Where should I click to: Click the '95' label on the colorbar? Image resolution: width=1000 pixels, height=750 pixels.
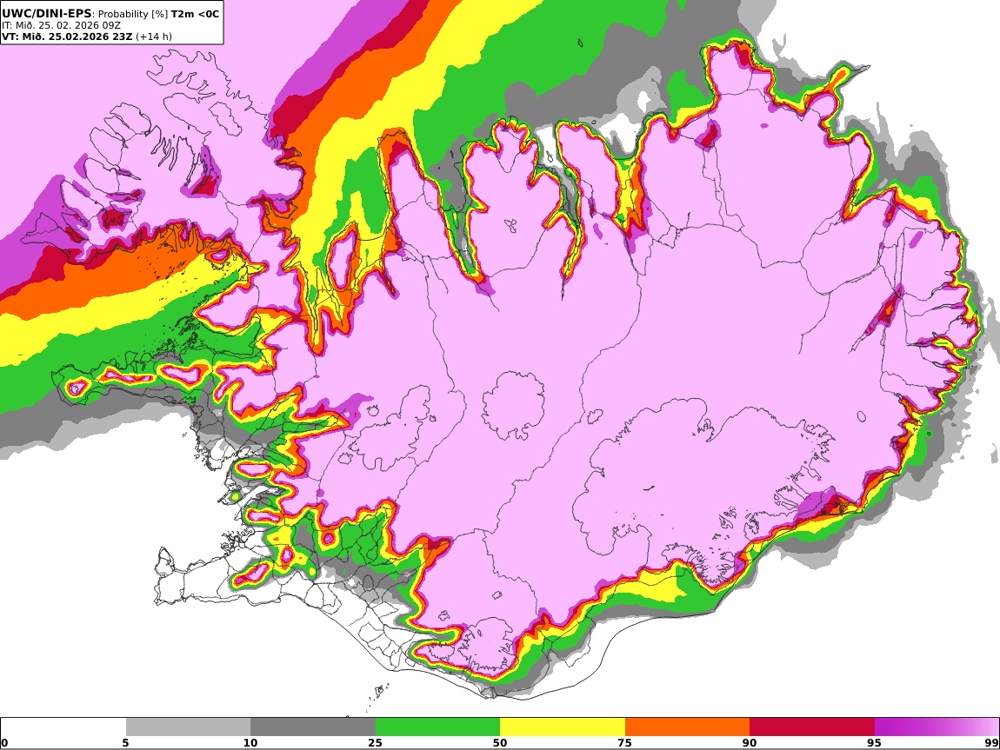coord(874,742)
